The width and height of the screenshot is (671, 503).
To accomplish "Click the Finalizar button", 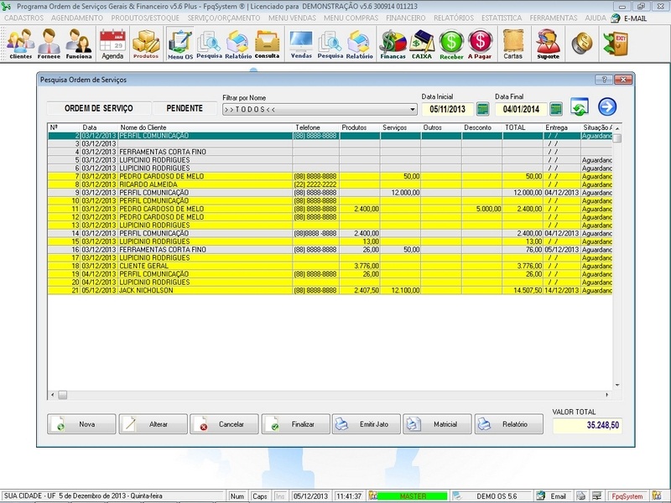I will 295,424.
